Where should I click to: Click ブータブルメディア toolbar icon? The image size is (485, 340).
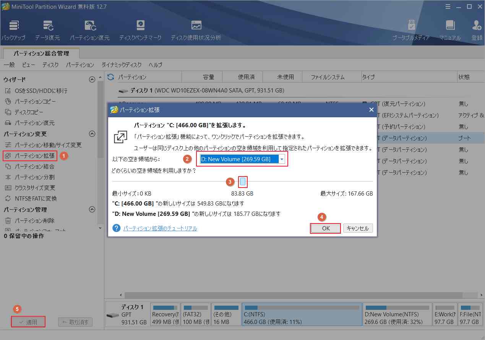[x=411, y=30]
